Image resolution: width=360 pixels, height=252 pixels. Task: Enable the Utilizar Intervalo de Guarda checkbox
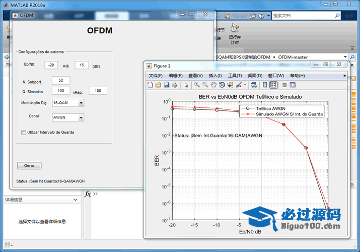click(24, 133)
